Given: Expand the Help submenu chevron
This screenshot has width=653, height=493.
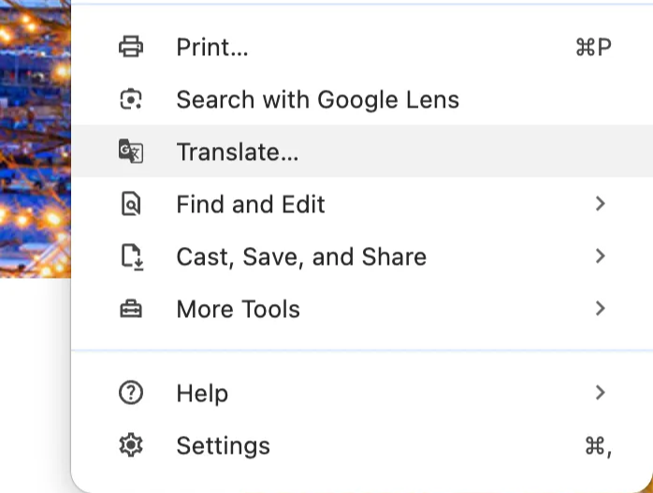Looking at the screenshot, I should pyautogui.click(x=601, y=393).
